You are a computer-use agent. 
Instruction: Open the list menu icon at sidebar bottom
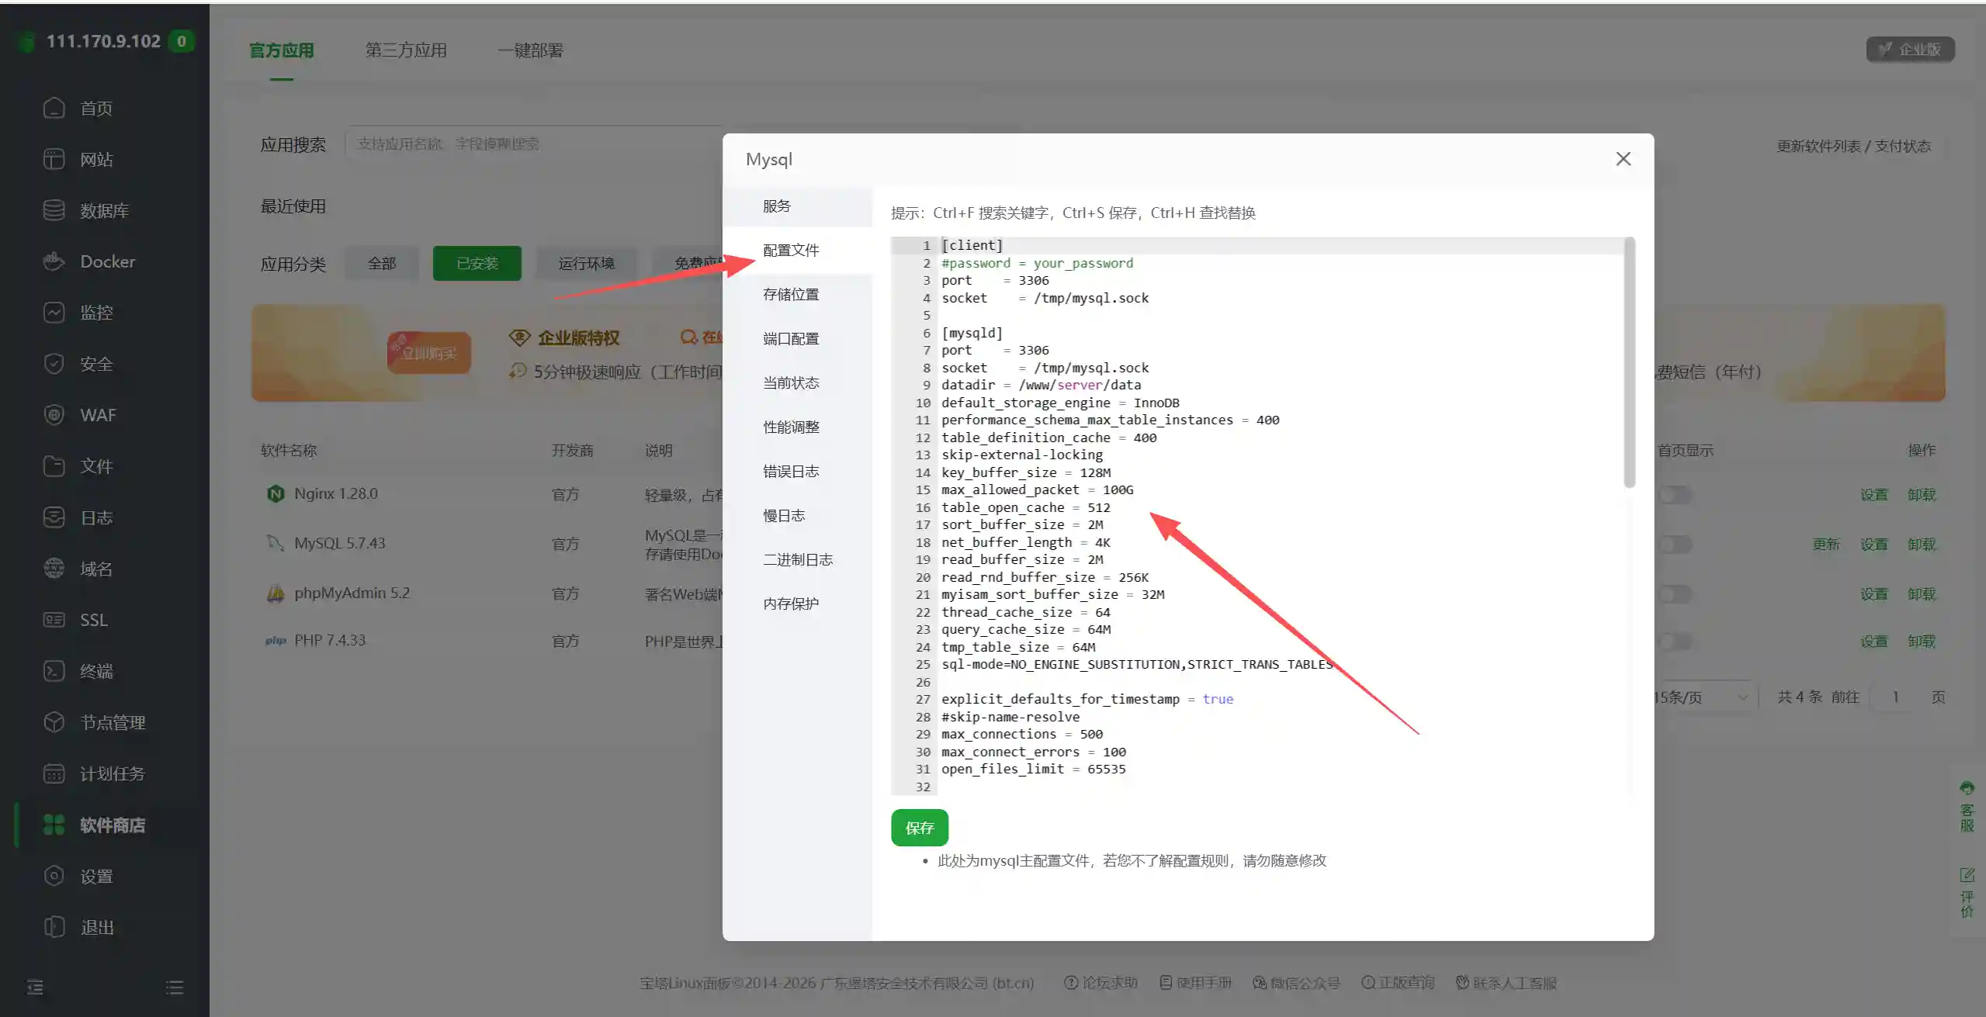pos(175,987)
